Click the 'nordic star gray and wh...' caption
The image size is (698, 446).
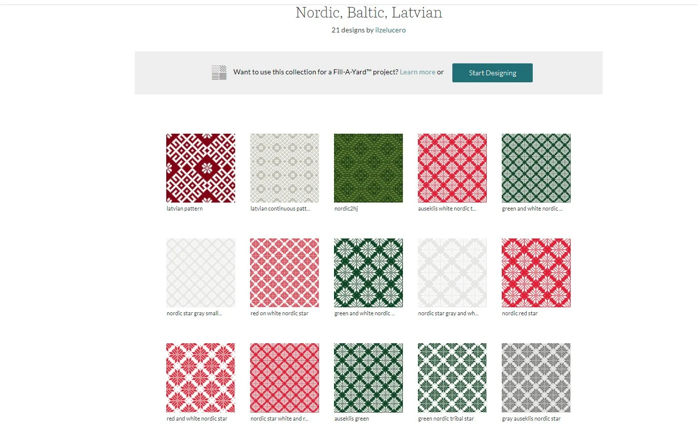pos(448,313)
